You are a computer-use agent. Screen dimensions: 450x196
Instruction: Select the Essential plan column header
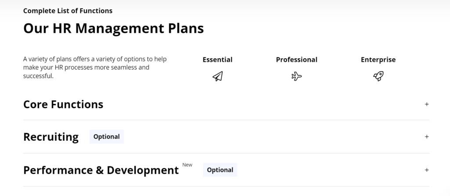[x=218, y=60]
